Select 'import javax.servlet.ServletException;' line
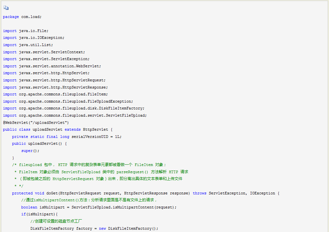This screenshot has height=232, width=329. click(46, 59)
